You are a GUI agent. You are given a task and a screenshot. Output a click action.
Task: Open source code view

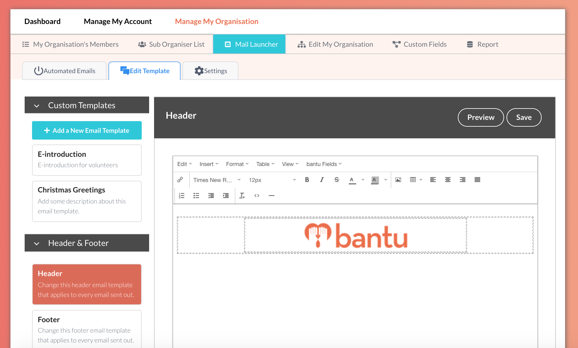coord(257,196)
